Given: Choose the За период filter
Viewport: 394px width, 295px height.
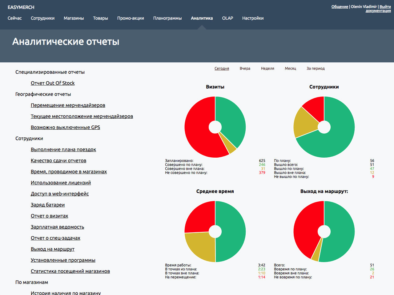Looking at the screenshot, I should click(x=316, y=69).
